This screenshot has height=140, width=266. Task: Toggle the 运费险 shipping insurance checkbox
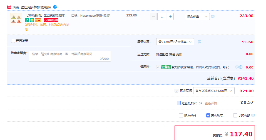click(158, 67)
